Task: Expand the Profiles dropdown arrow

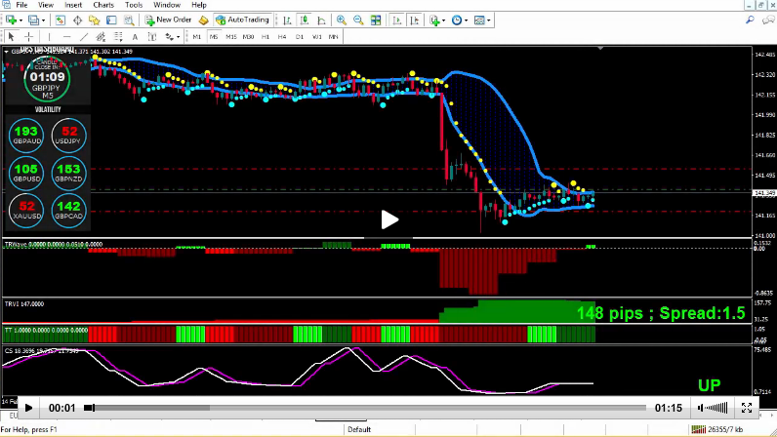Action: [x=44, y=20]
